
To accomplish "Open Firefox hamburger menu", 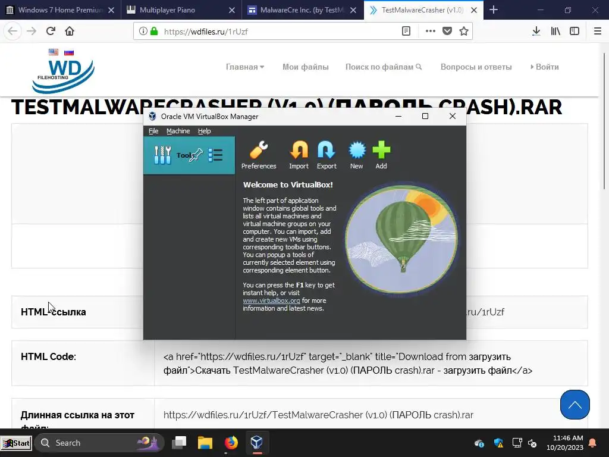I will pos(598,31).
